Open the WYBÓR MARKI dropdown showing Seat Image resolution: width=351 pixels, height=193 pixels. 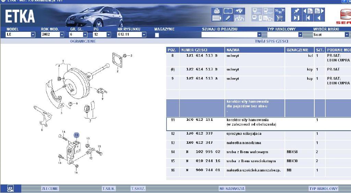(x=347, y=35)
